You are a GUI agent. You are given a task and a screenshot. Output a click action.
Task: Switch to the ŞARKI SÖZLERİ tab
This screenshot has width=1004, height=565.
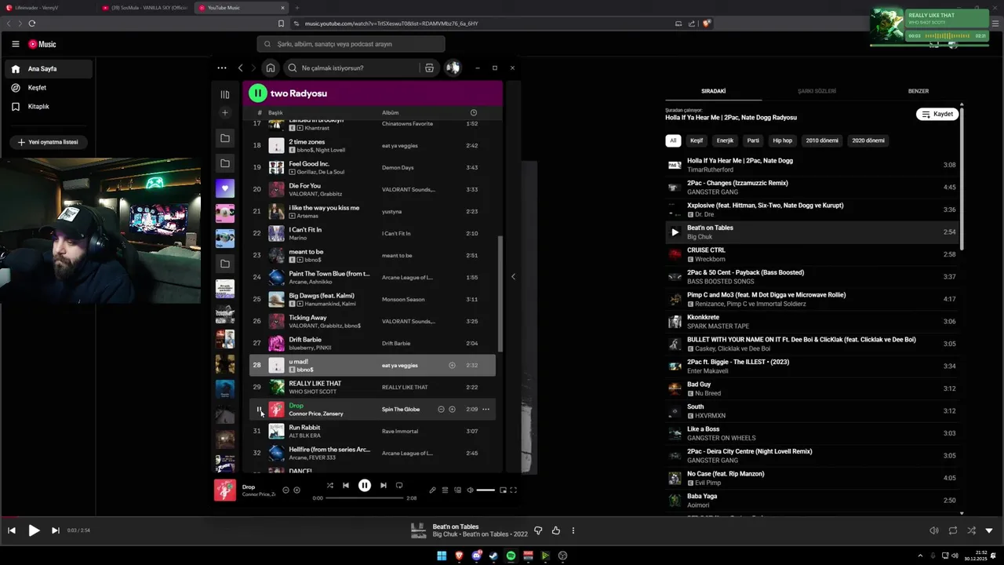pos(817,91)
